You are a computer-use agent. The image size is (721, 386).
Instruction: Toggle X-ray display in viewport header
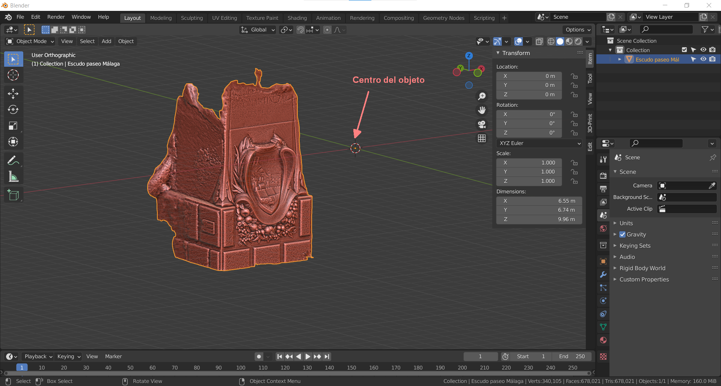pyautogui.click(x=539, y=41)
